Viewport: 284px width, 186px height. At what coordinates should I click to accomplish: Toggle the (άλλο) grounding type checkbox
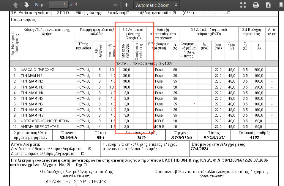[x=229, y=13]
